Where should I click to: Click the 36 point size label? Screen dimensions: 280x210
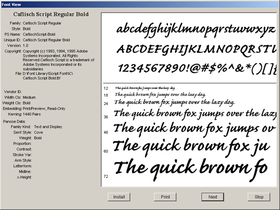(106, 117)
